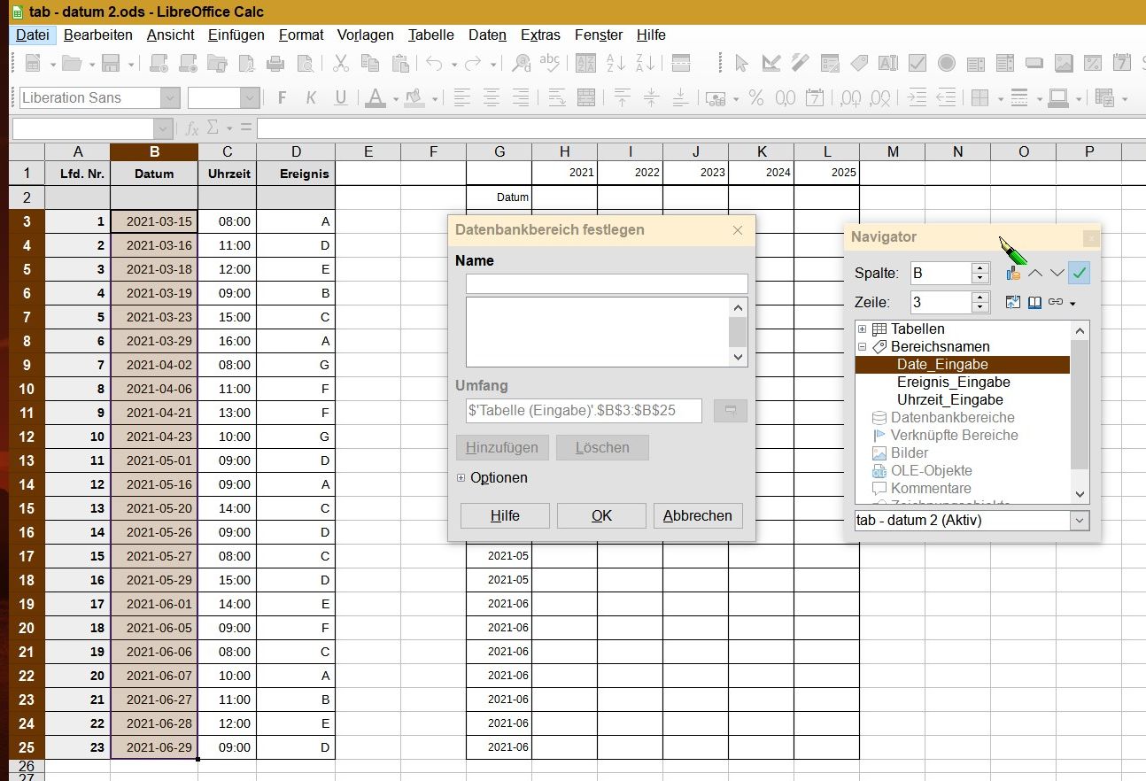Click the Center Horizontally icon
Image resolution: width=1146 pixels, height=781 pixels.
click(x=492, y=97)
